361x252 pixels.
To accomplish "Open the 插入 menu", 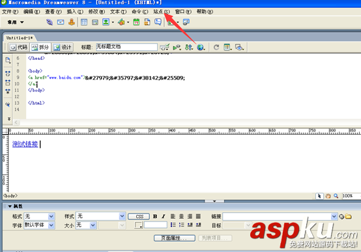I will coord(75,12).
